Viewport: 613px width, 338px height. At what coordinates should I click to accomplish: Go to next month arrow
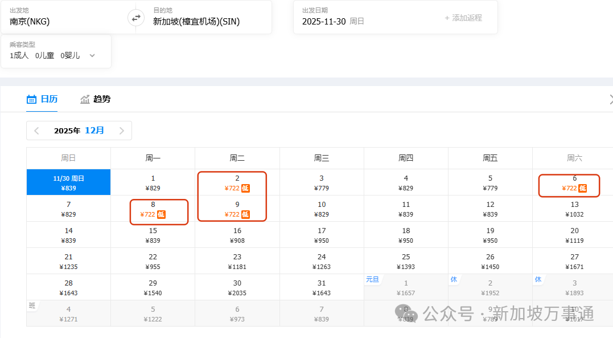point(122,131)
